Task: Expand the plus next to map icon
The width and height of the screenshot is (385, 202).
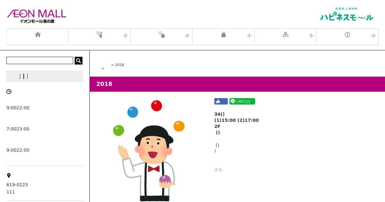Action: tap(311, 36)
